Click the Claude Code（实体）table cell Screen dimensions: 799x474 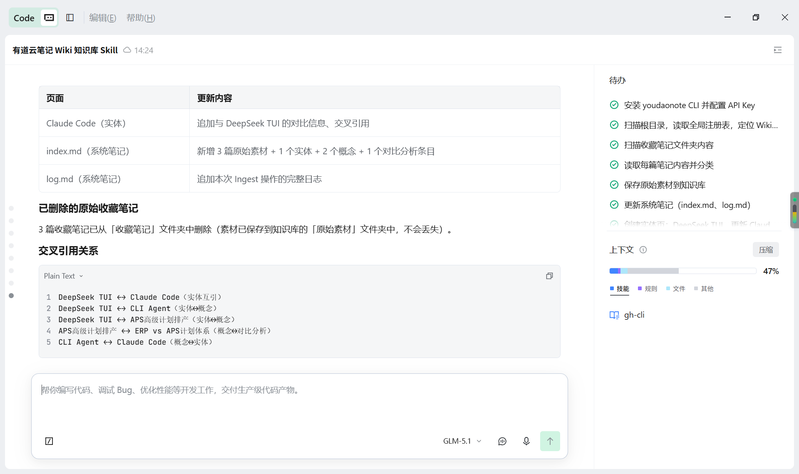[x=114, y=123]
